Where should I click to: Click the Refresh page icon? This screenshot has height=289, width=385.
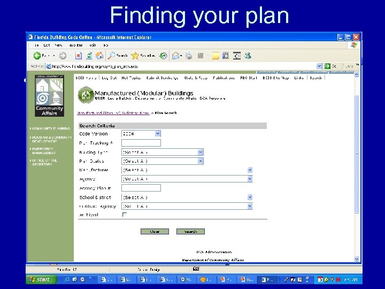pos(89,56)
